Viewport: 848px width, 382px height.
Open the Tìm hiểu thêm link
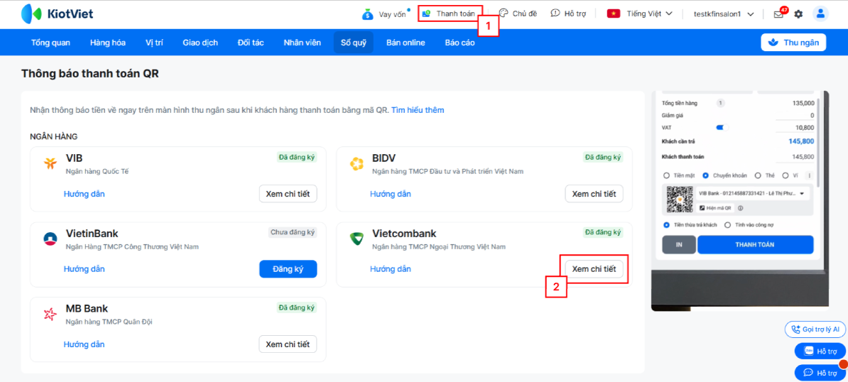418,110
